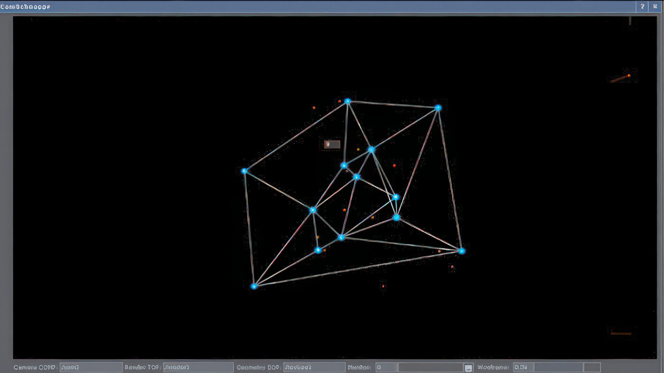This screenshot has width=664, height=373.
Task: Click the small icon button in status bar
Action: tap(468, 368)
